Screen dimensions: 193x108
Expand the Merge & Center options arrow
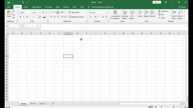tap(86, 17)
